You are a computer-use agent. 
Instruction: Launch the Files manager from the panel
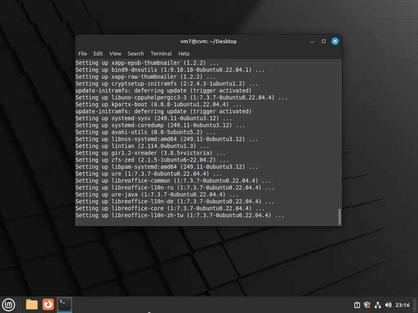32,304
